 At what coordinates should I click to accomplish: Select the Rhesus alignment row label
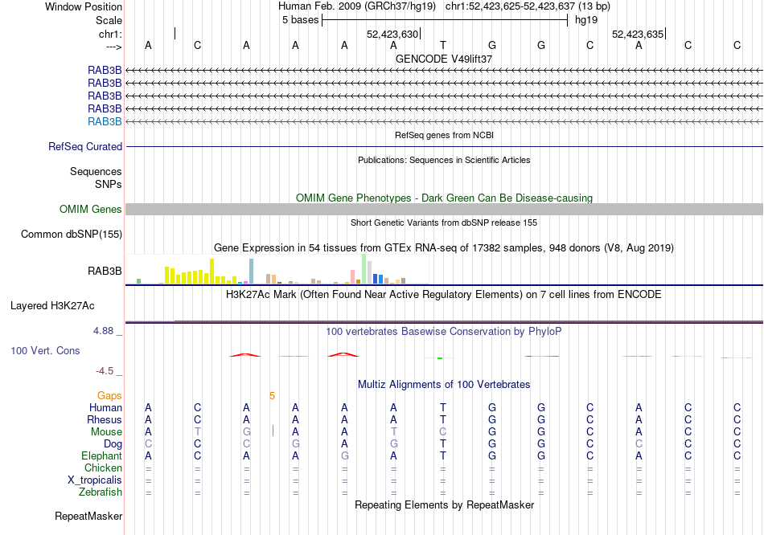[x=105, y=419]
